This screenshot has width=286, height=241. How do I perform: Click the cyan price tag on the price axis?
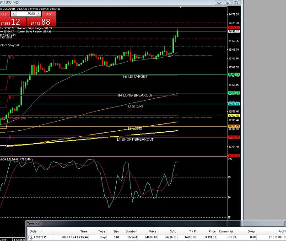click(234, 104)
